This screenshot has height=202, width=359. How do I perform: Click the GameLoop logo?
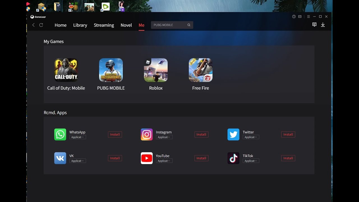tap(38, 17)
